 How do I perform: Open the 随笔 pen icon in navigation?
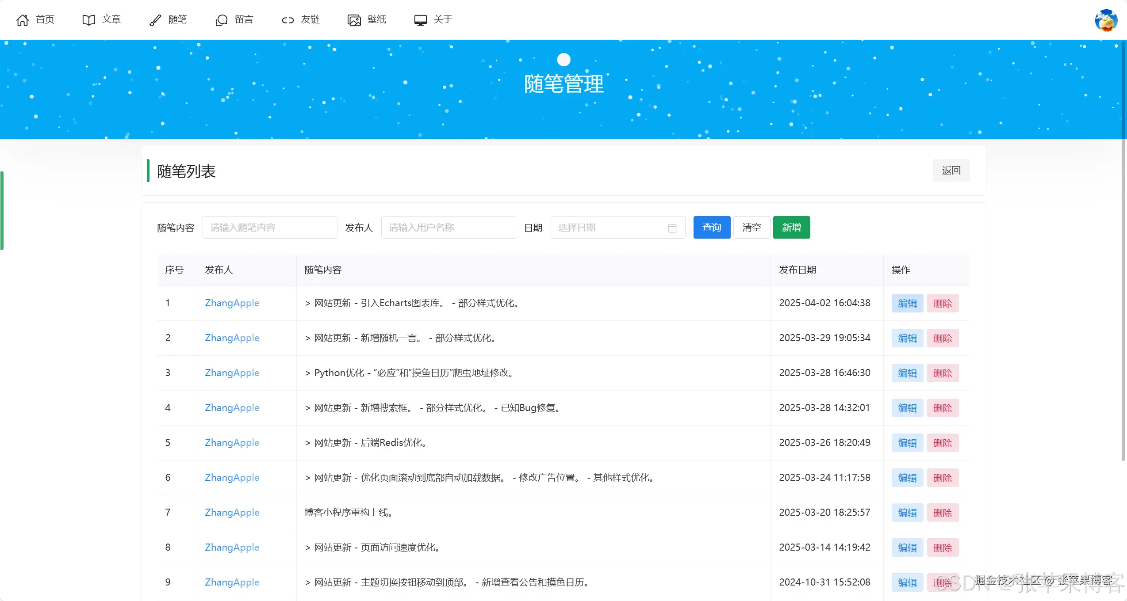pos(154,20)
